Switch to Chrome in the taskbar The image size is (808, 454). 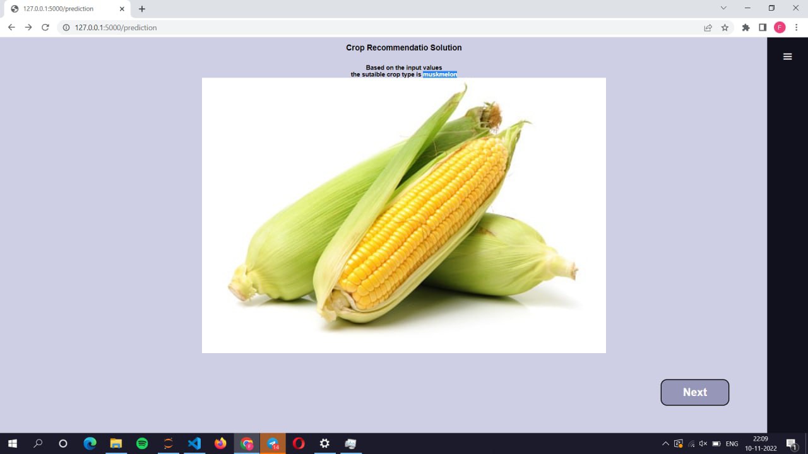247,444
